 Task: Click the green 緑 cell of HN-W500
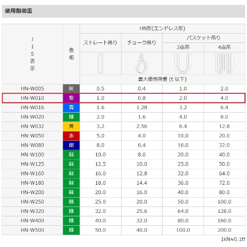click(71, 230)
